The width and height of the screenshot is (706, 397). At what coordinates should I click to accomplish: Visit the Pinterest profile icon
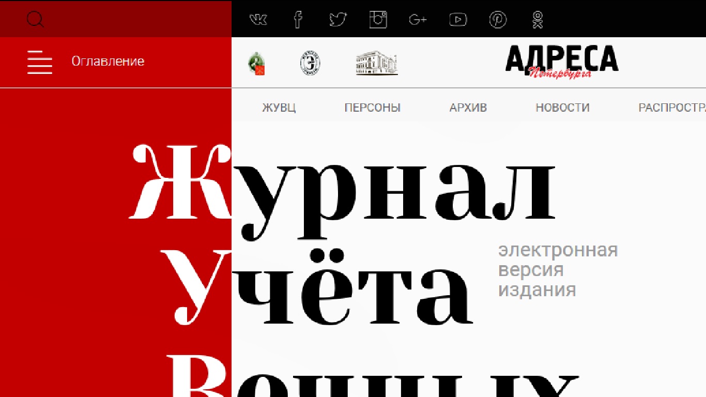(x=498, y=20)
